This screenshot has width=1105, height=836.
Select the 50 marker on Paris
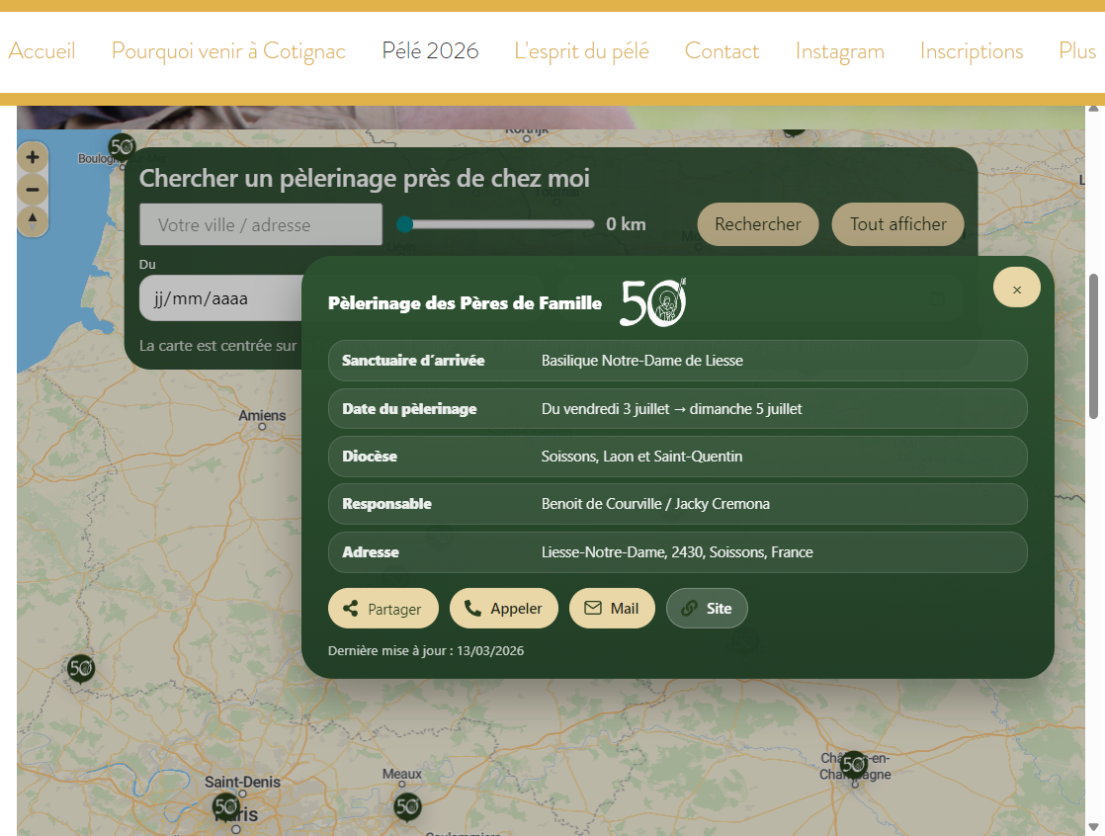(226, 805)
